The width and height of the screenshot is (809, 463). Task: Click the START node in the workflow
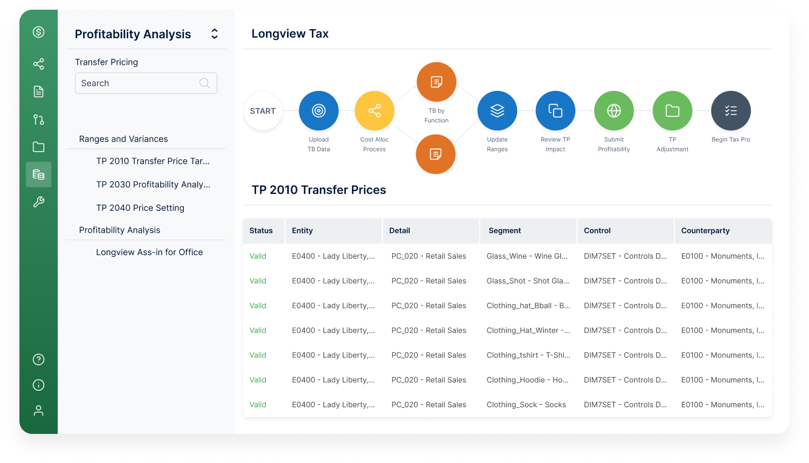click(x=263, y=111)
